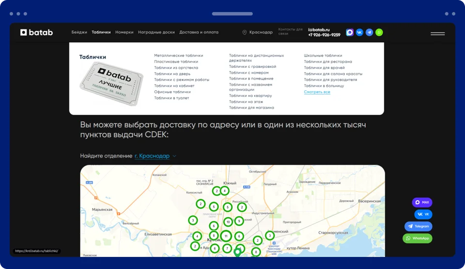Click the chevron next to г. Краснодар
Viewport: 465px width, 269px height.
click(174, 156)
